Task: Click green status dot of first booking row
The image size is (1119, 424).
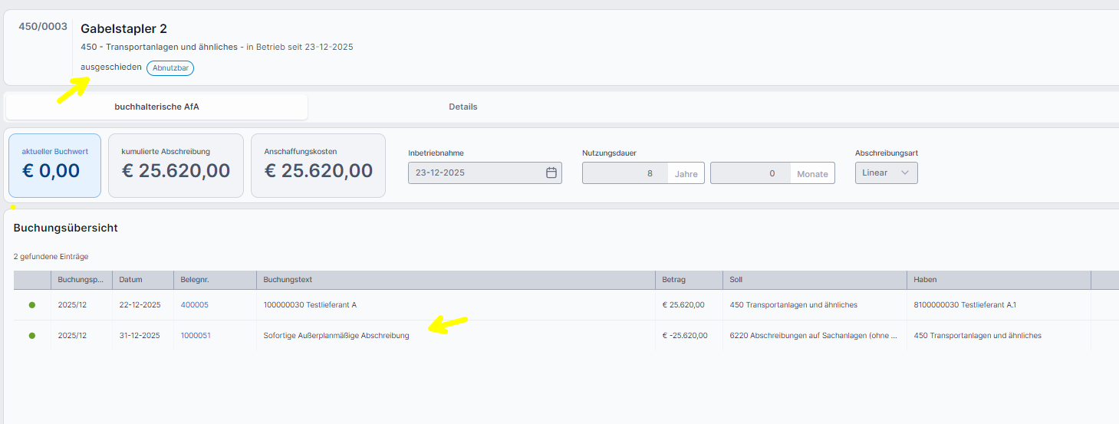Action: (x=32, y=305)
